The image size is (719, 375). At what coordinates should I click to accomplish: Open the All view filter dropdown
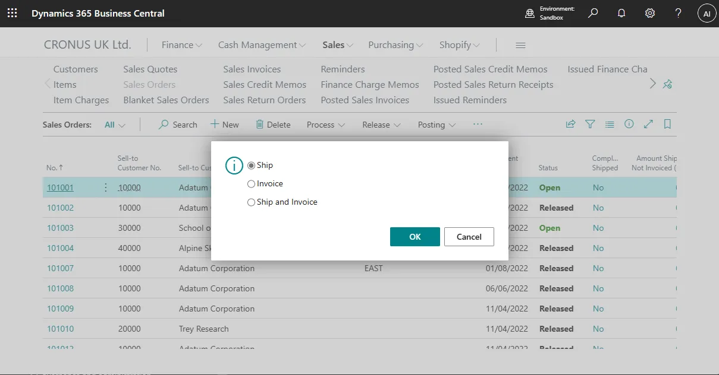[x=115, y=125]
